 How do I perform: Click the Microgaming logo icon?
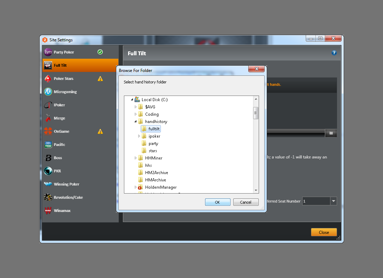click(48, 92)
